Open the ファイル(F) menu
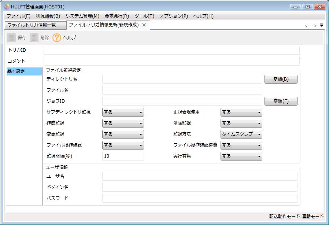The height and width of the screenshot is (225, 329). click(18, 16)
